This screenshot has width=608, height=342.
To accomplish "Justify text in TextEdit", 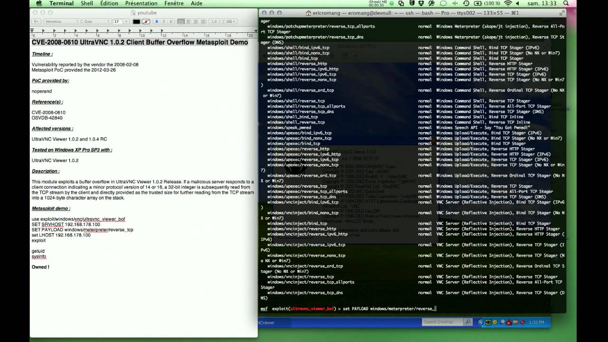I will coord(203,21).
